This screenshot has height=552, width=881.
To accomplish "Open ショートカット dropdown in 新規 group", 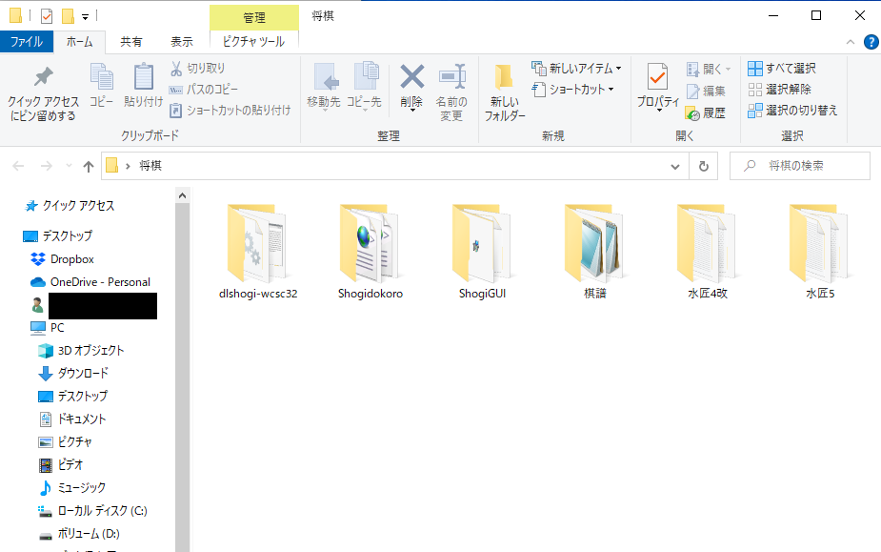I will point(573,90).
